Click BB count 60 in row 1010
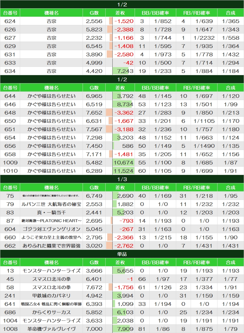Viewport: 244px width, 333px height. pos(142,171)
